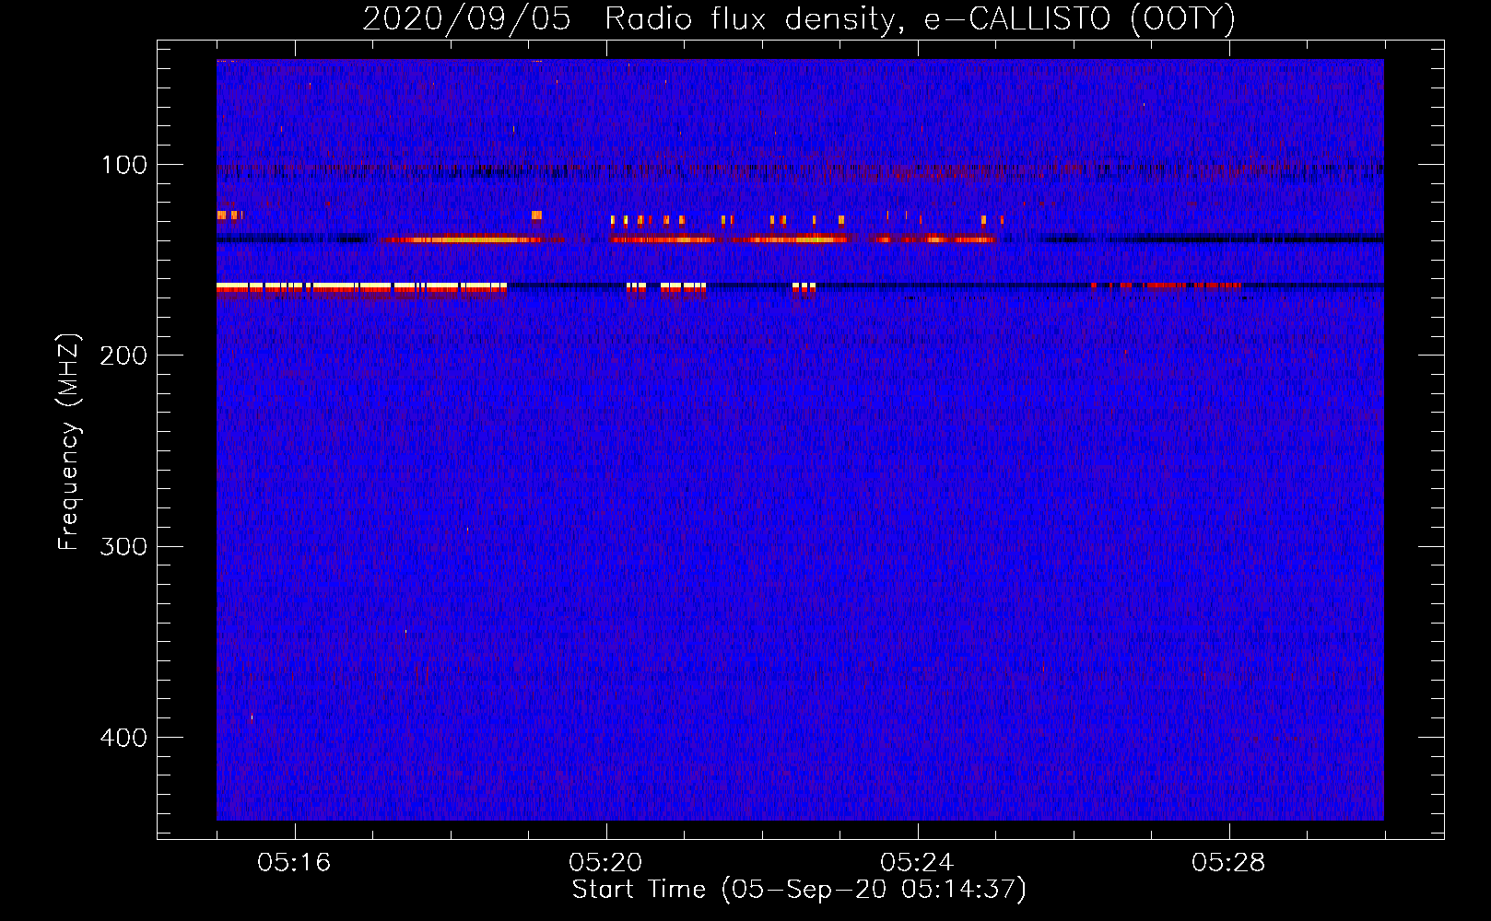
Task: Click the "Frequency (MHZ)" axis label
Action: tap(69, 442)
